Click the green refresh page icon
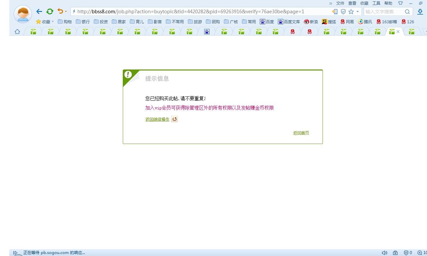This screenshot has height=256, width=427. pyautogui.click(x=50, y=11)
